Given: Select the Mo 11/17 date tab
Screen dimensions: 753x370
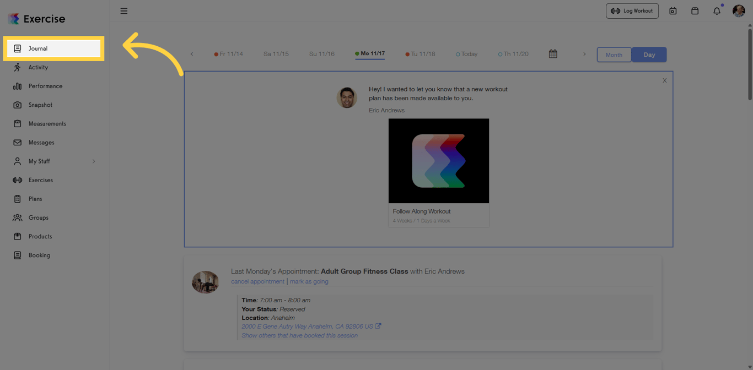Looking at the screenshot, I should coord(370,54).
